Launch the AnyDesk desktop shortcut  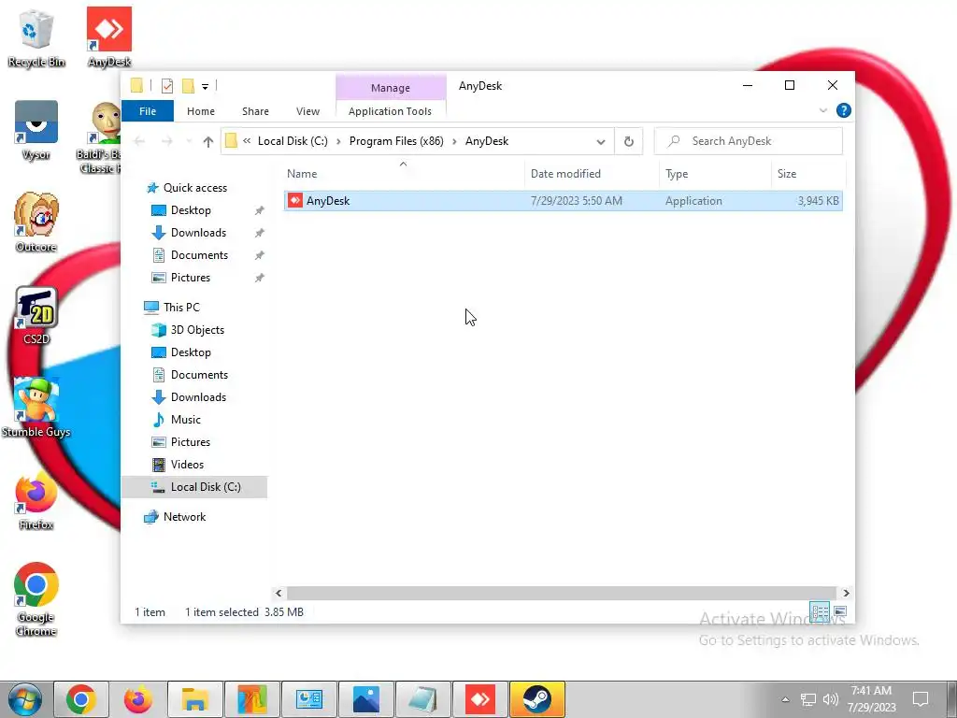109,37
